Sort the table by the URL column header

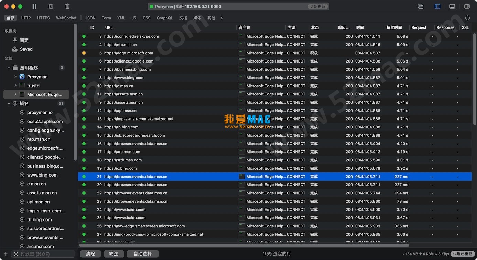pos(170,27)
